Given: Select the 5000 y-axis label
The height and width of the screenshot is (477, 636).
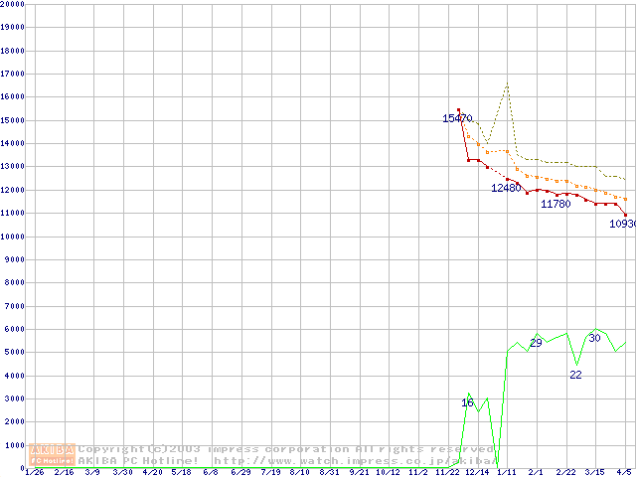Looking at the screenshot, I should pos(14,353).
